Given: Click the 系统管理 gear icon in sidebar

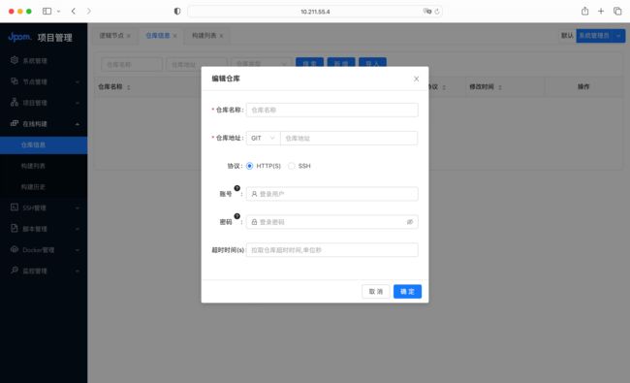Looking at the screenshot, I should point(15,60).
